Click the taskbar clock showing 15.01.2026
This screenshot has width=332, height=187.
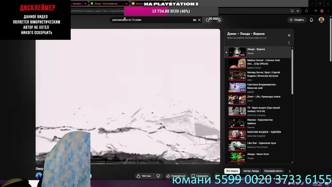tap(317, 184)
